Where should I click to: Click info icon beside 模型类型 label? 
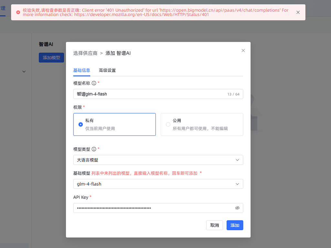(x=94, y=149)
